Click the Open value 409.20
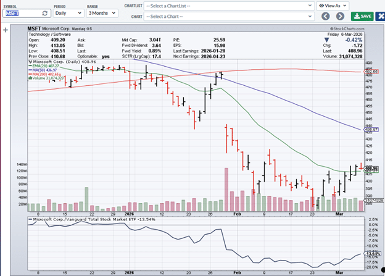 click(x=58, y=40)
